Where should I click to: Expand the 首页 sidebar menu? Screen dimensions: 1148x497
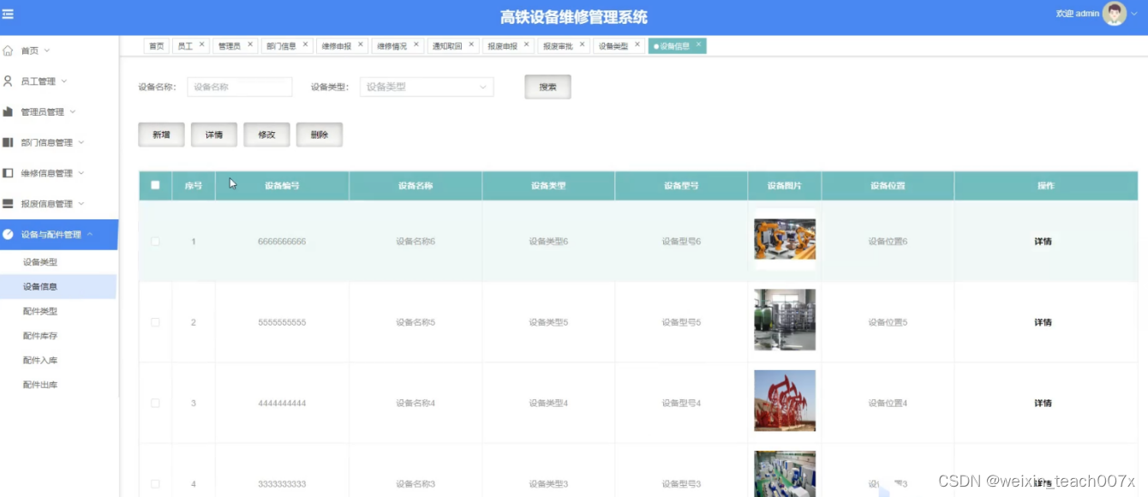(47, 51)
